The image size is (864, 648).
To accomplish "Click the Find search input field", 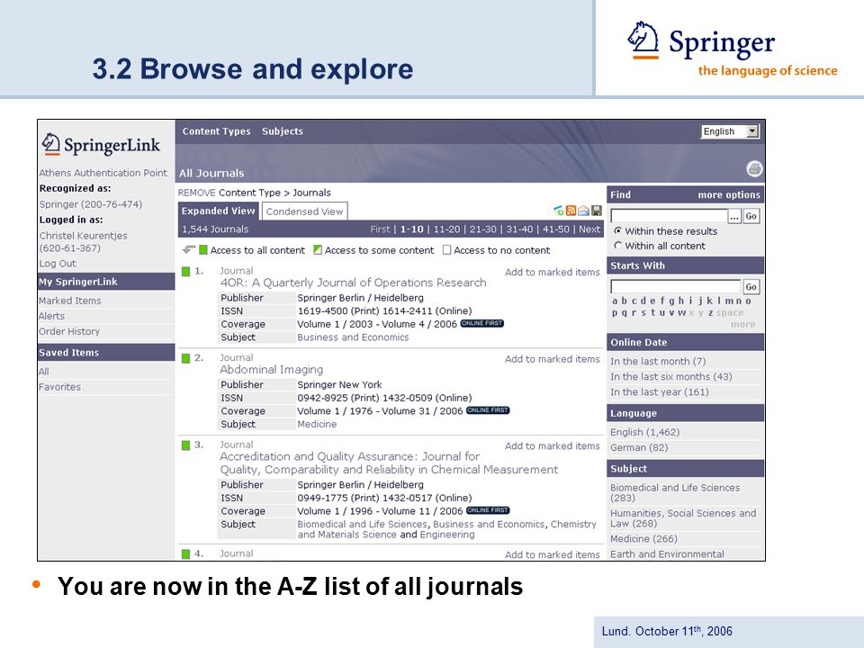I will 669,217.
